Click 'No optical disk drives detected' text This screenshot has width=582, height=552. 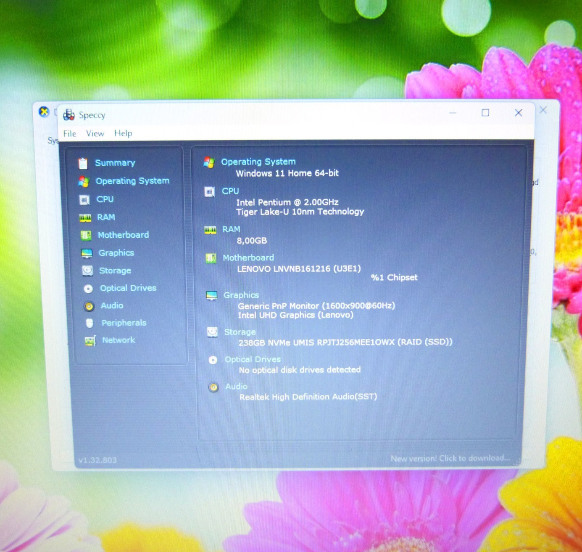(x=300, y=370)
